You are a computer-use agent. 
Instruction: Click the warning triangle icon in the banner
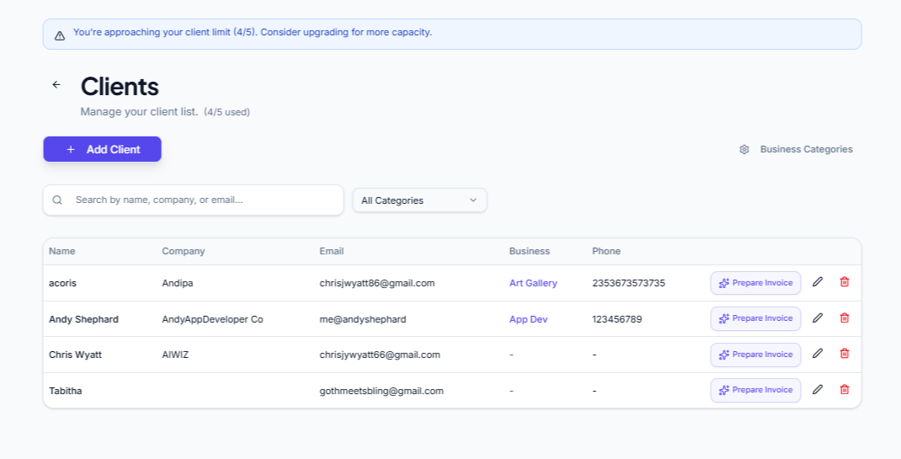click(x=60, y=35)
